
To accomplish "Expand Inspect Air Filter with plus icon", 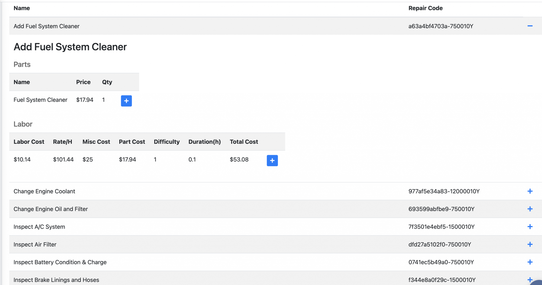I will click(530, 244).
